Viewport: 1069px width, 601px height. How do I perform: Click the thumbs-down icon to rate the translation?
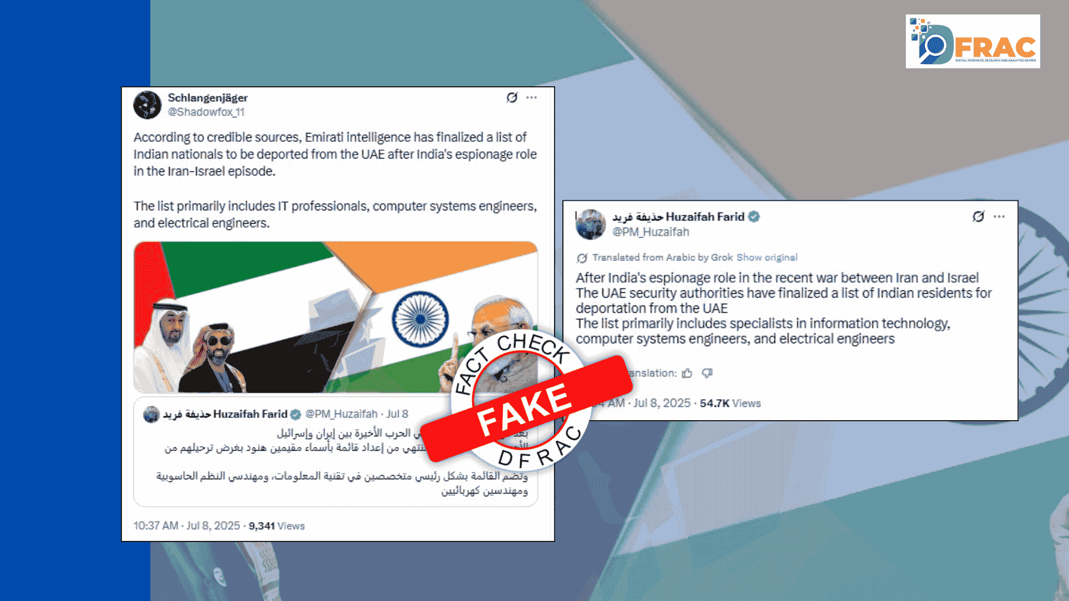[x=707, y=373]
